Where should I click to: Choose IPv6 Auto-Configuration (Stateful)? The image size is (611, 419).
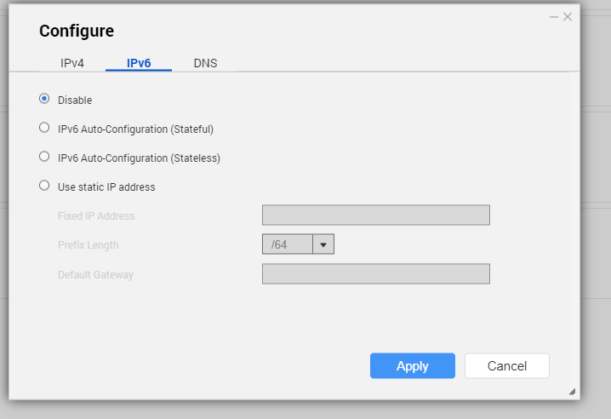44,128
